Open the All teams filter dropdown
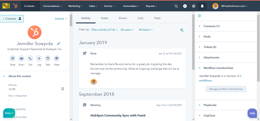The width and height of the screenshot is (260, 121). click(145, 30)
